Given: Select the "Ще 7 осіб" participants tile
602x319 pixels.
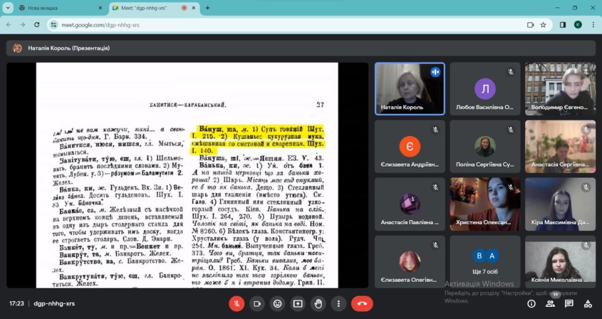Looking at the screenshot, I should tap(485, 262).
